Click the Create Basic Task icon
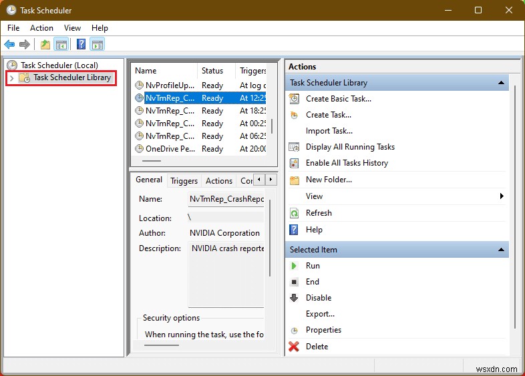 point(294,99)
